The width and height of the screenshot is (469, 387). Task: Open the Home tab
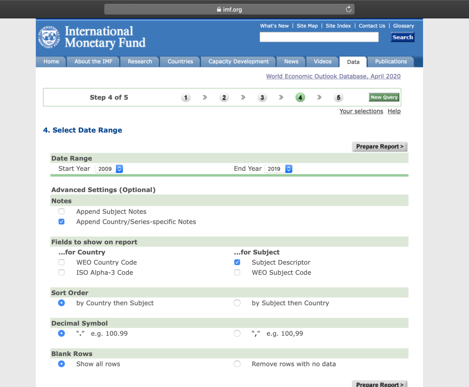tap(51, 62)
